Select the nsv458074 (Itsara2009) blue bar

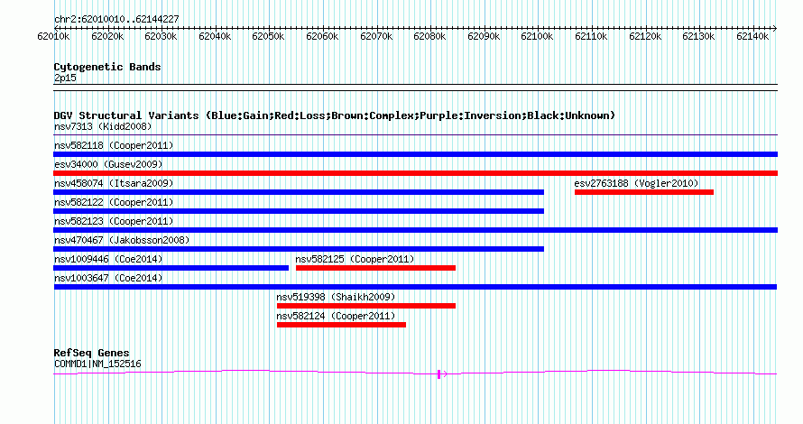[x=299, y=192]
